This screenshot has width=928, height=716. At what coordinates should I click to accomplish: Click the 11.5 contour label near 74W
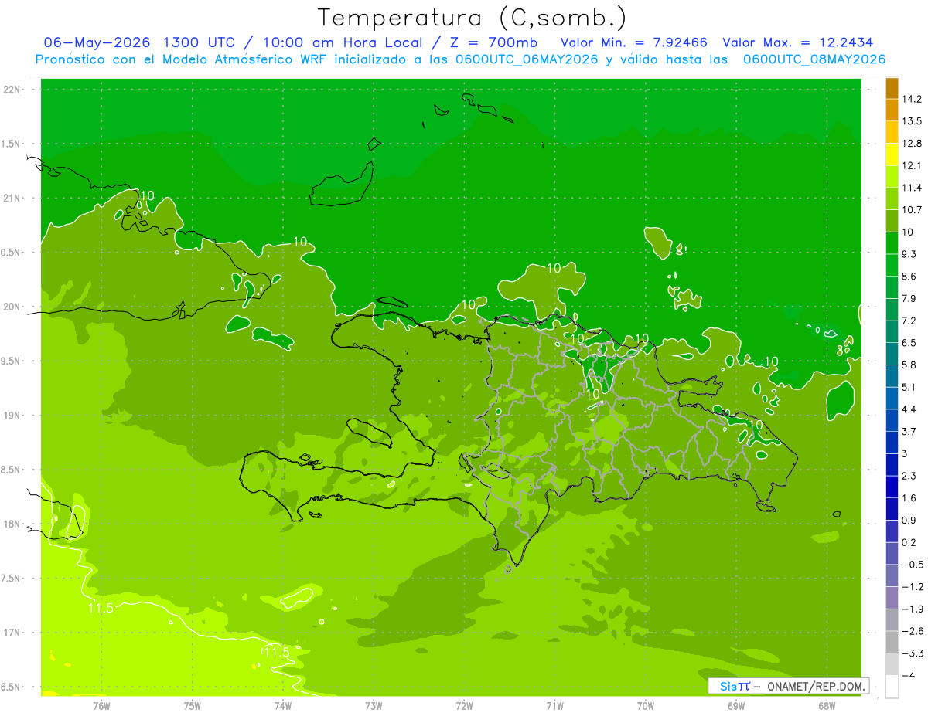(276, 652)
